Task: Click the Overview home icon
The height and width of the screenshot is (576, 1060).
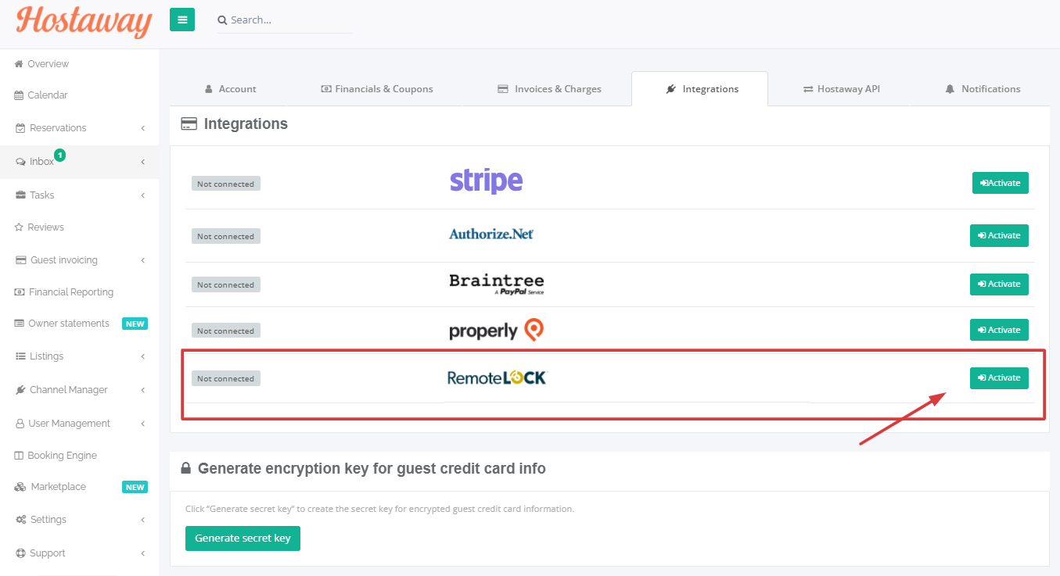Action: tap(20, 63)
